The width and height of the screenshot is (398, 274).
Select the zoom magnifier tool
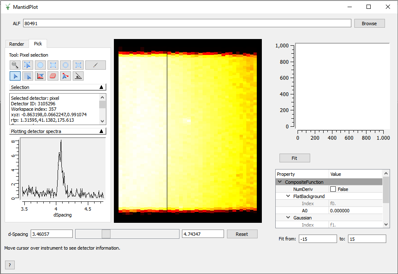click(x=15, y=65)
